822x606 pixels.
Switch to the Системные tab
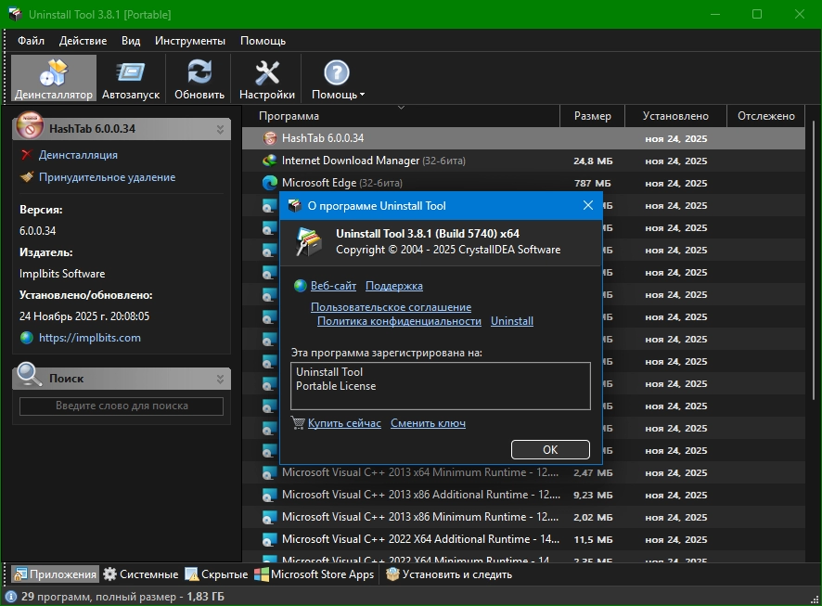click(140, 574)
